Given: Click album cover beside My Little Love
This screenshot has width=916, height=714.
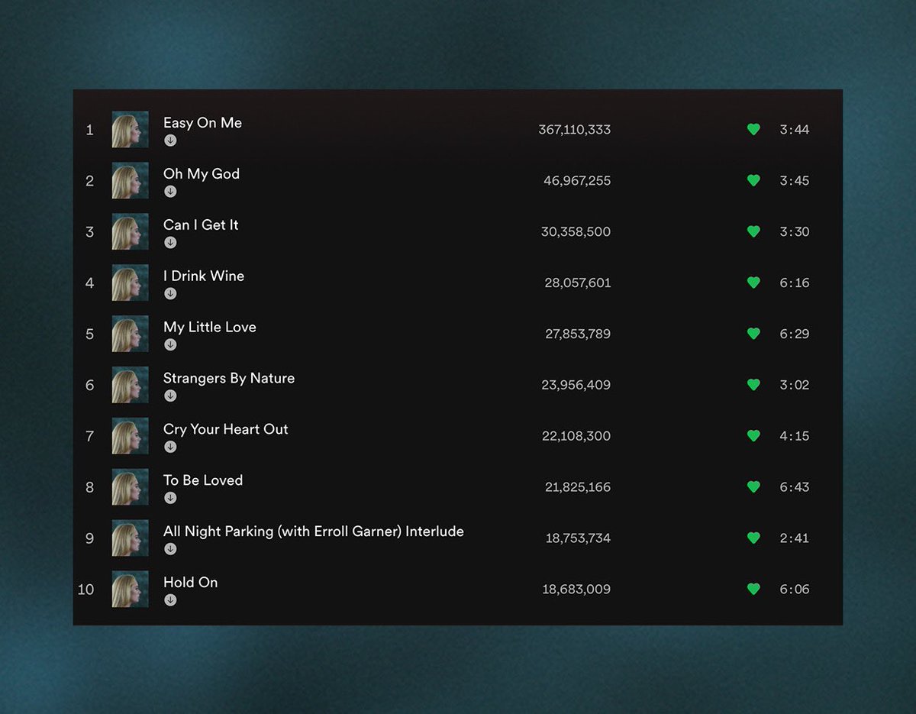Looking at the screenshot, I should pyautogui.click(x=131, y=334).
